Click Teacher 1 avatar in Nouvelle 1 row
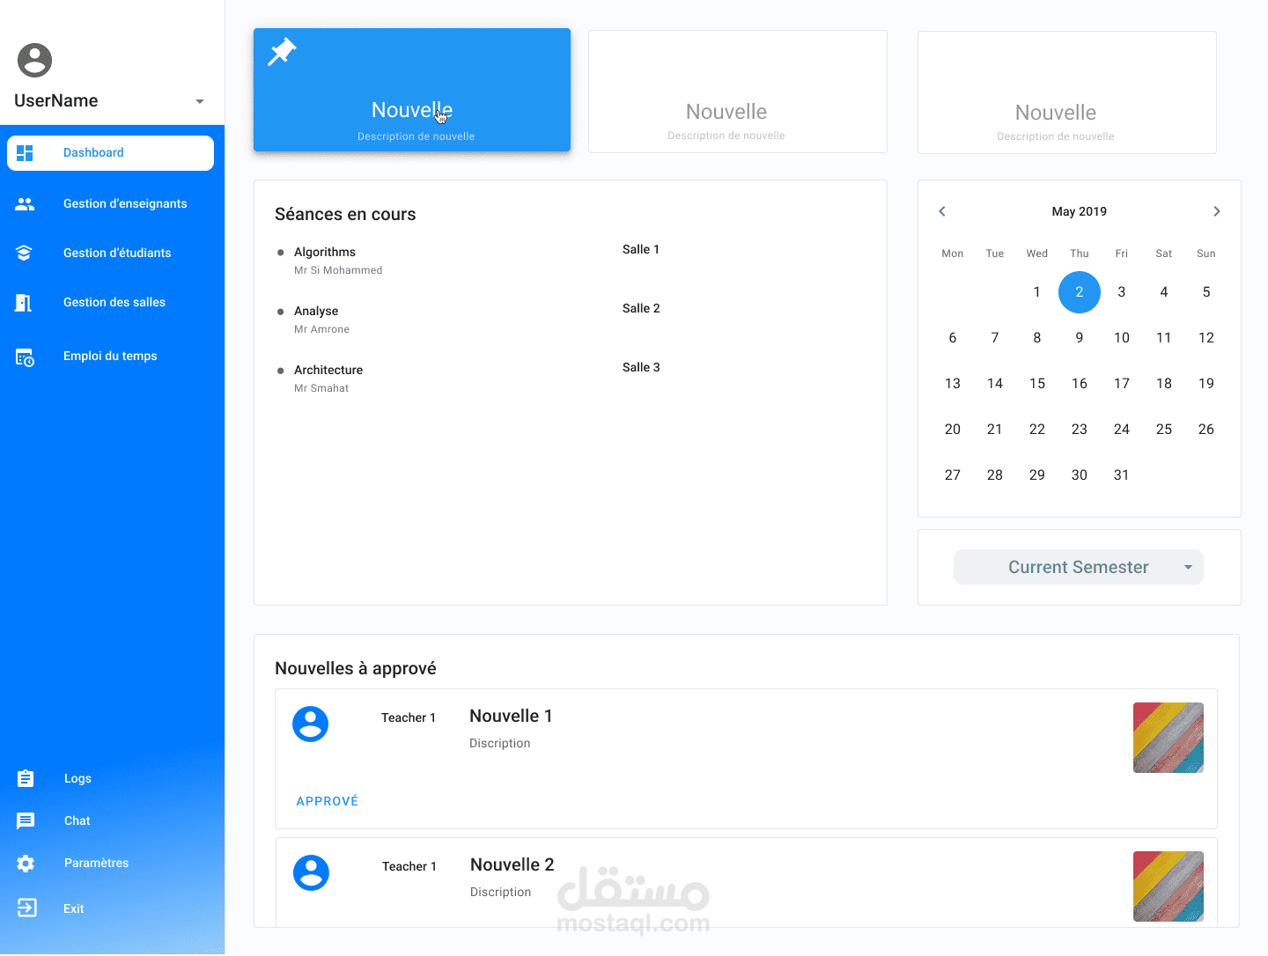 coord(311,724)
